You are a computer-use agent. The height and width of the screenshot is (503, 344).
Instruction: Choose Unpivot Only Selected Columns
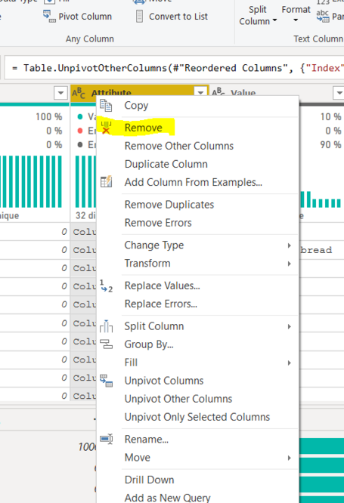tap(197, 417)
